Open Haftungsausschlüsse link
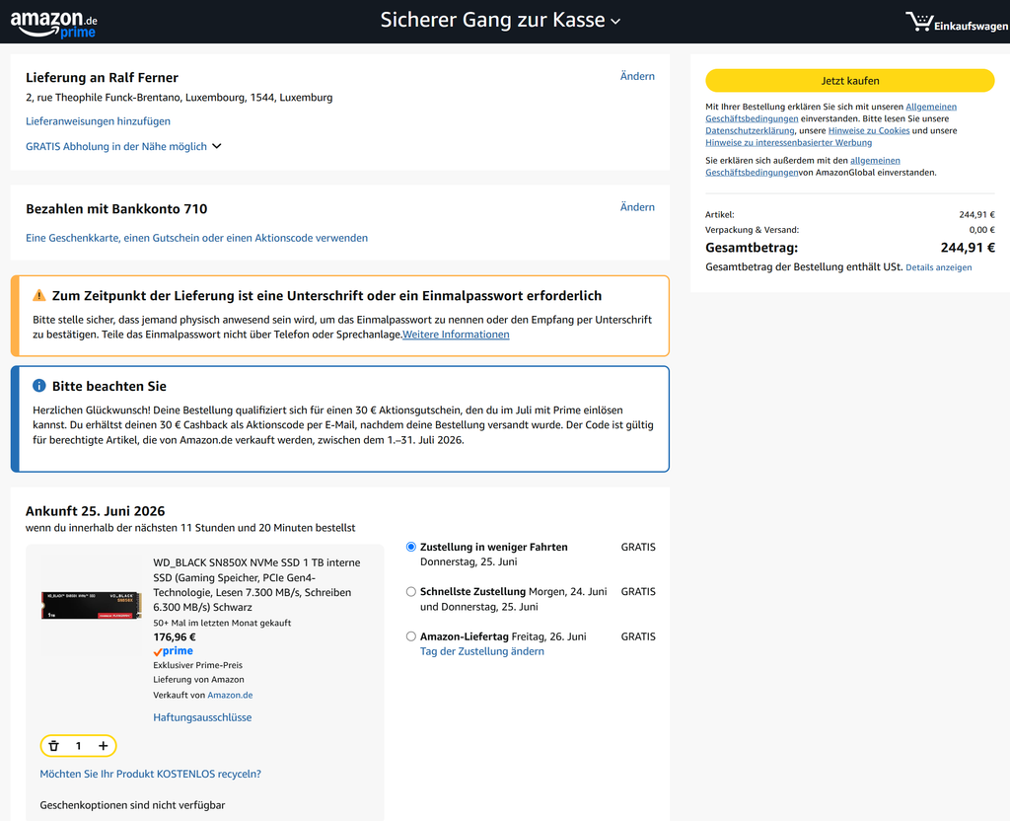This screenshot has width=1010, height=821. click(x=202, y=717)
